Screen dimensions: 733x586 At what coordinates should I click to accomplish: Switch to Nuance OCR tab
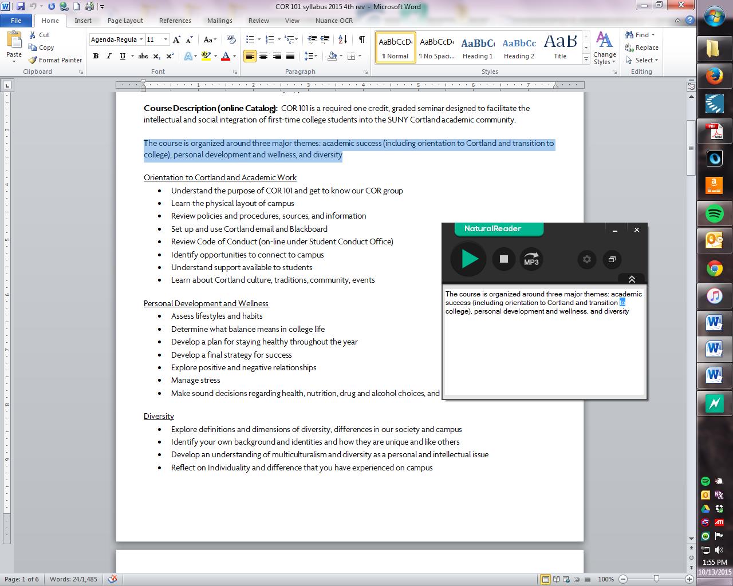(x=334, y=21)
